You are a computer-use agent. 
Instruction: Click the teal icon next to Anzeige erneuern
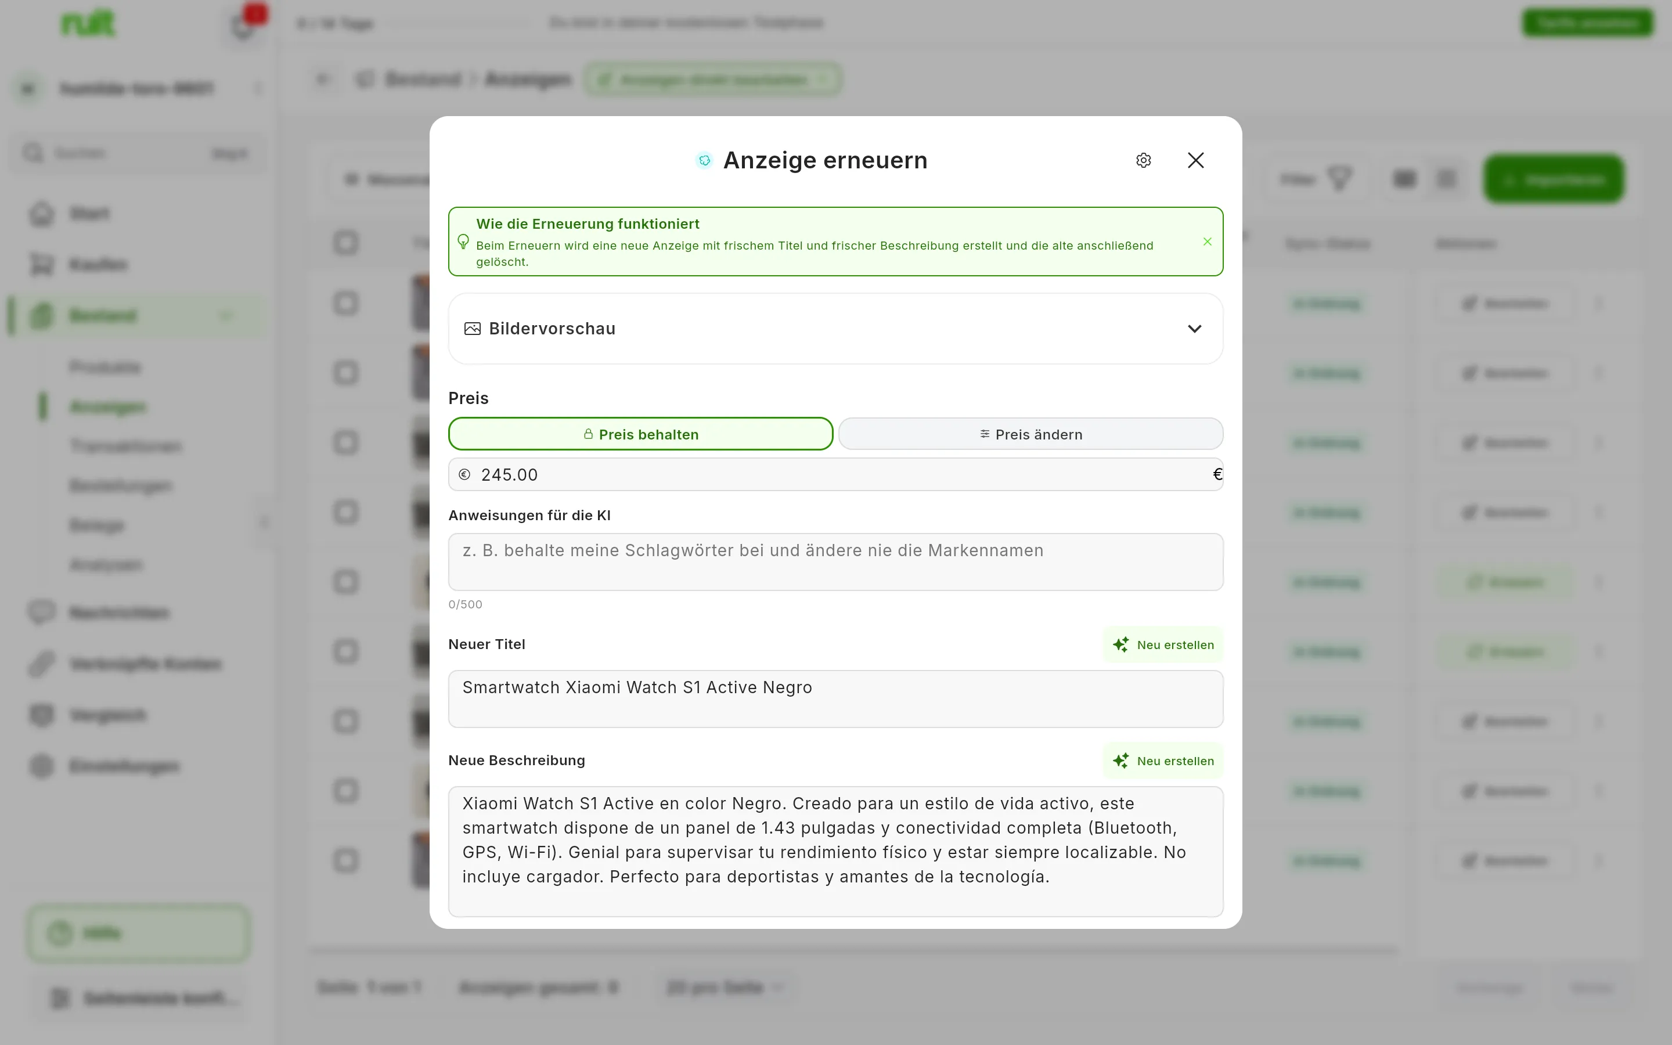704,160
